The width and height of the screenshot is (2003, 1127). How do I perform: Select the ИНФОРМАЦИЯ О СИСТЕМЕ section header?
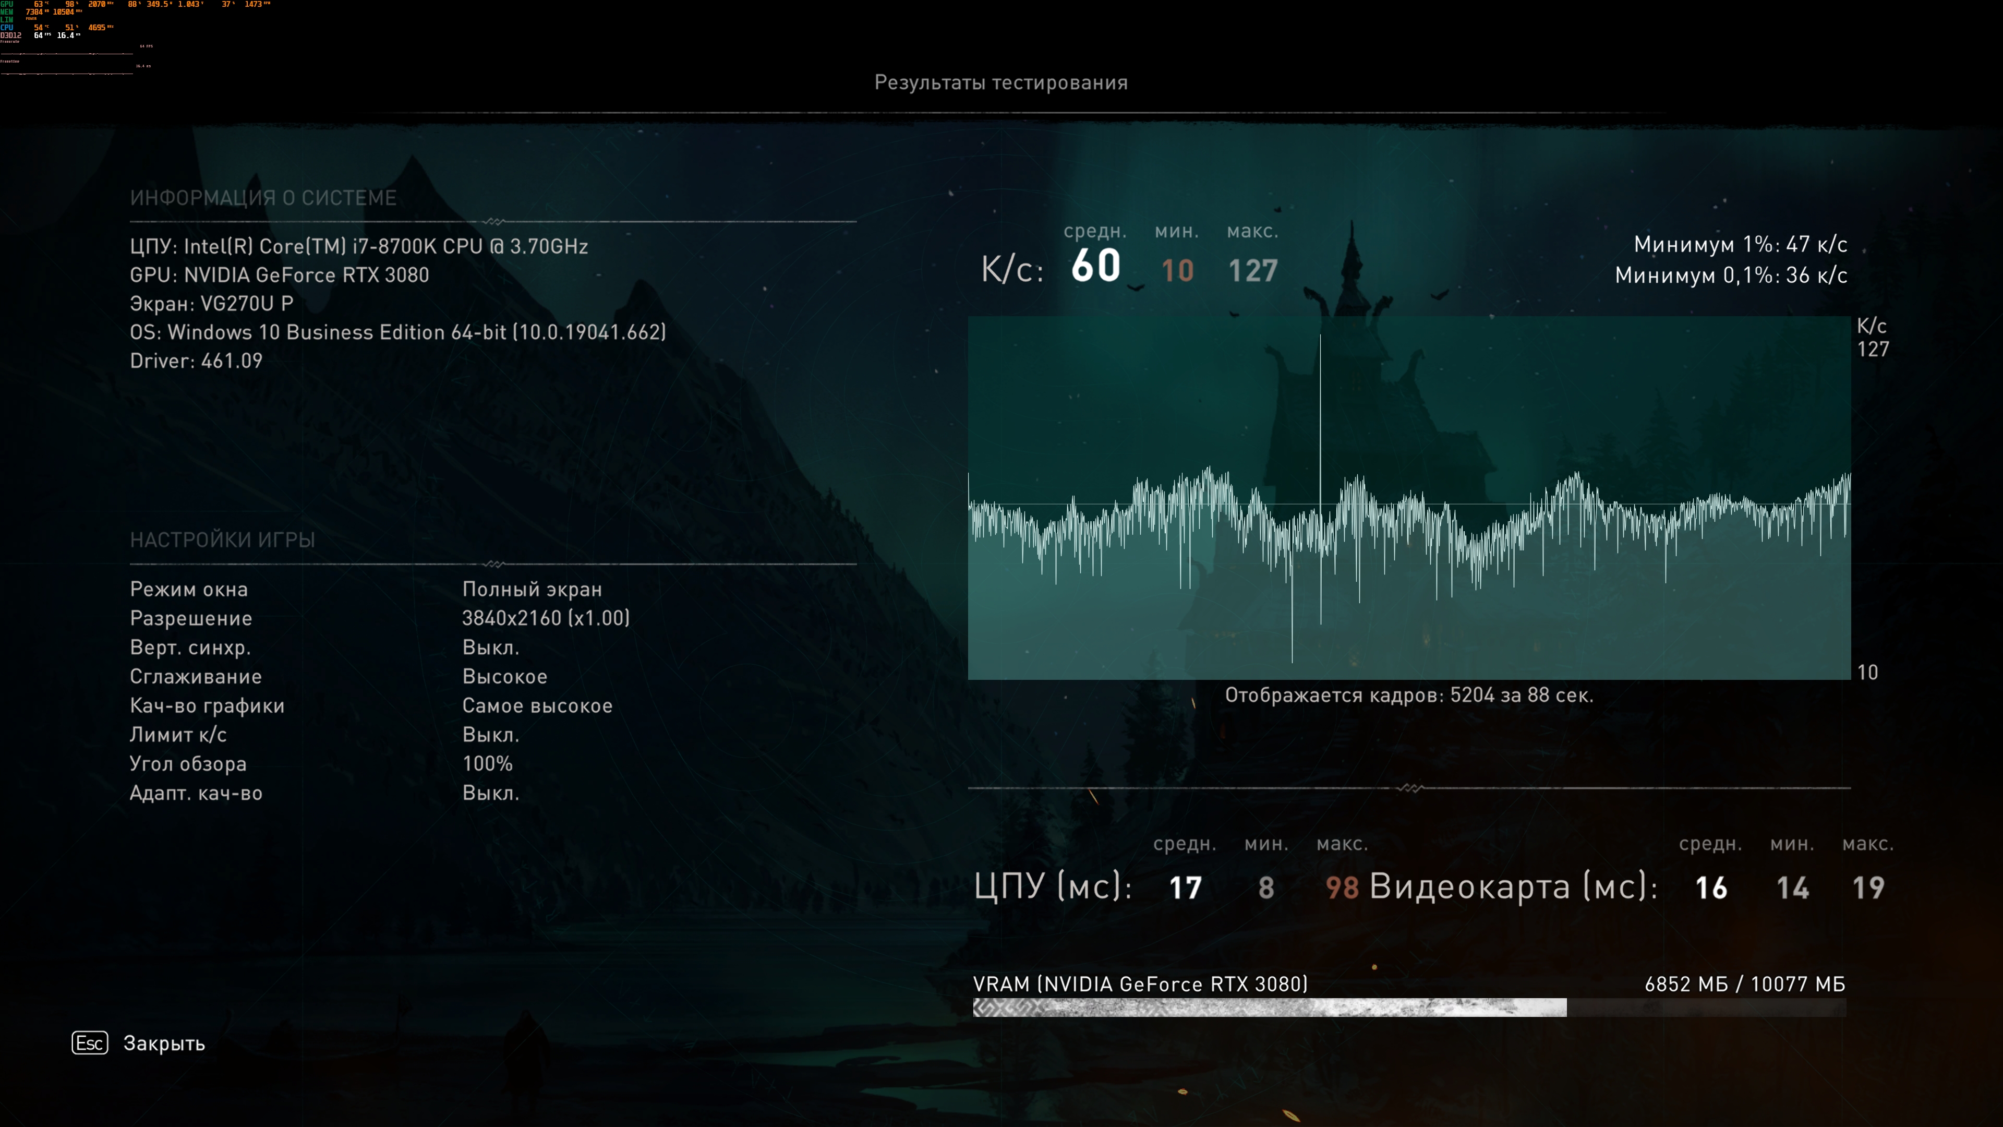[263, 197]
